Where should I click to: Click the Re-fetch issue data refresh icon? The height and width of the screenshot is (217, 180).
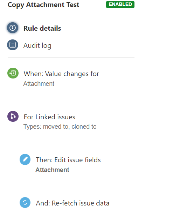pyautogui.click(x=25, y=203)
